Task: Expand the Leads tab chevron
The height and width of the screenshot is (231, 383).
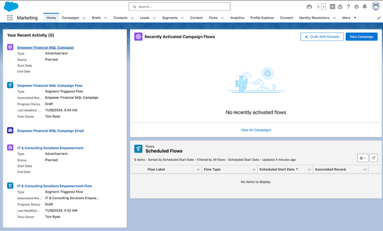Action: [154, 18]
